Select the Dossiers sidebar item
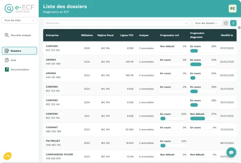This screenshot has height=163, width=241. [19, 51]
